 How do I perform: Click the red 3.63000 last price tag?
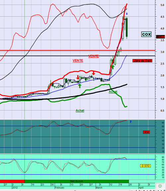161,37
